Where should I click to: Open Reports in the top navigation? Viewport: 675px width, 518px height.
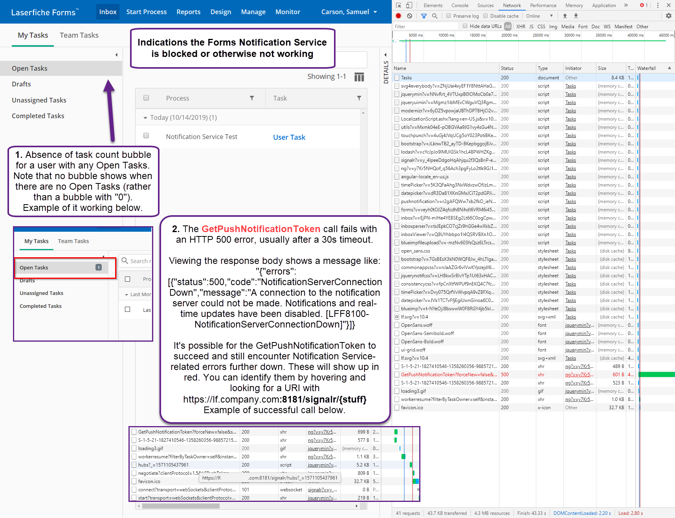[x=189, y=12]
